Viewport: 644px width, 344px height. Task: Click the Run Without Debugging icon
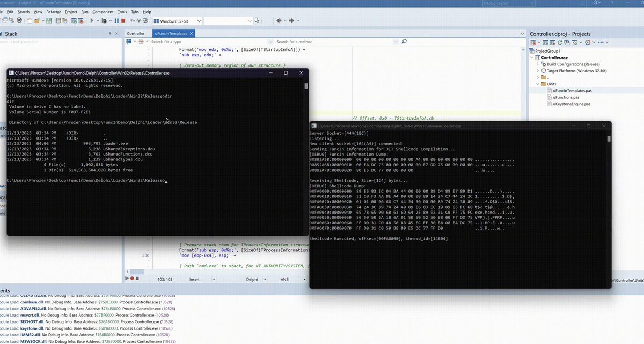[104, 21]
